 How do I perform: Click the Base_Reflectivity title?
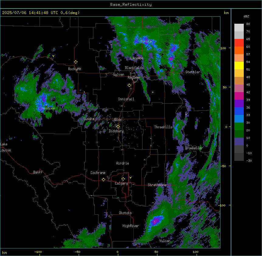click(131, 5)
